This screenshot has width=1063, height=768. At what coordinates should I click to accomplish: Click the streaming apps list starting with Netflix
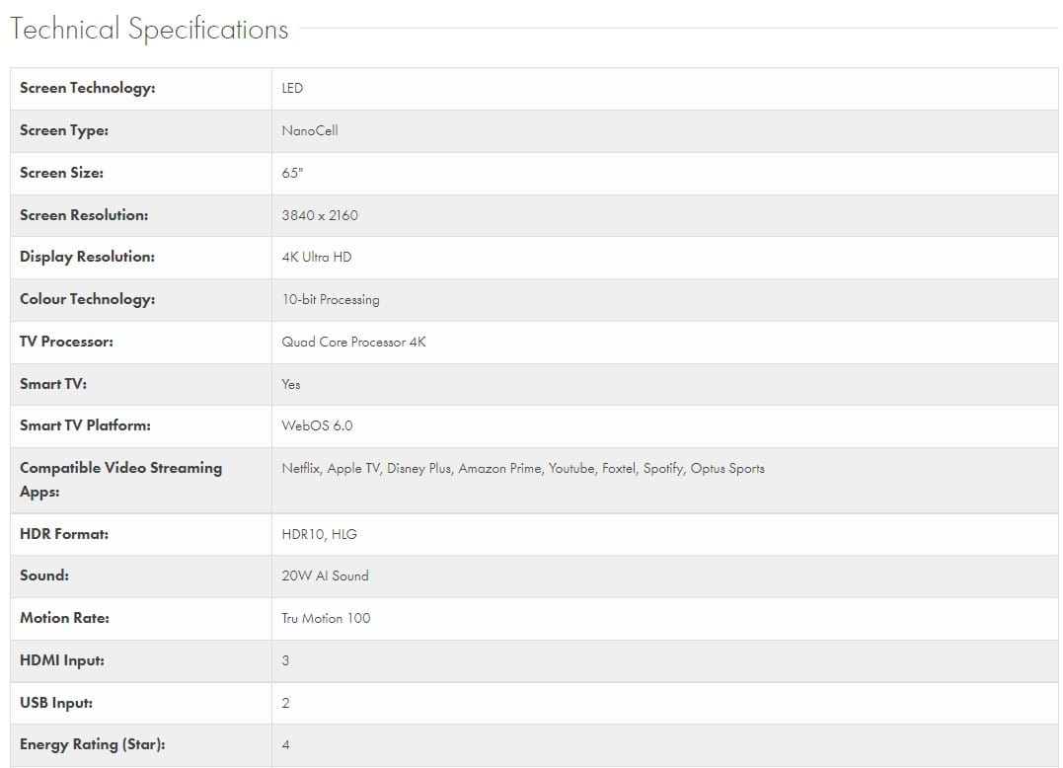tap(523, 468)
